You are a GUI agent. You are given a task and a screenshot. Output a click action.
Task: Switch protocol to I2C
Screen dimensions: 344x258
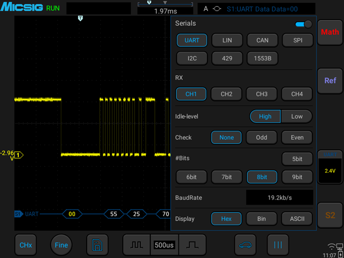(192, 58)
